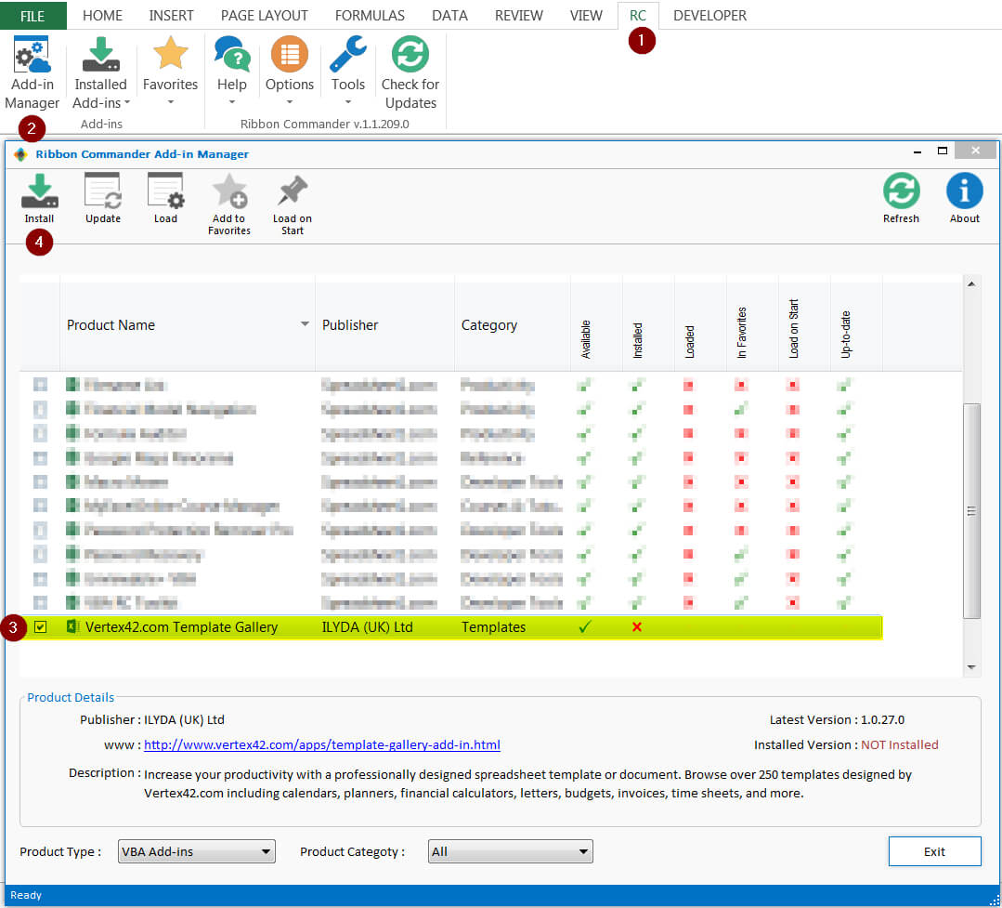Tick the checkbox in the first blurred row
1002x908 pixels.
click(40, 385)
